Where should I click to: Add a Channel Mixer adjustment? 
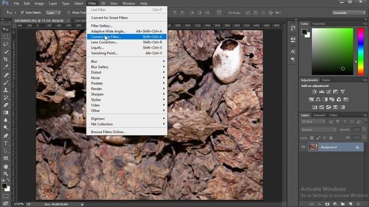[338, 99]
